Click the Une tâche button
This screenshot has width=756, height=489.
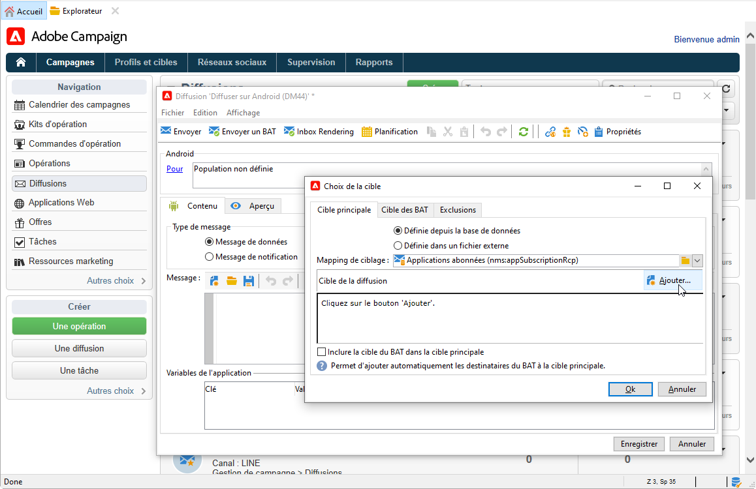pos(79,370)
